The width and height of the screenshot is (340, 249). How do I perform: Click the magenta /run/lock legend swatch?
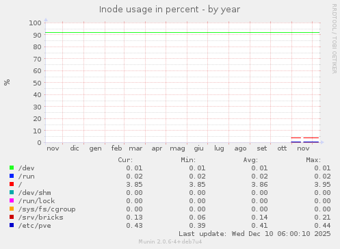click(x=12, y=200)
